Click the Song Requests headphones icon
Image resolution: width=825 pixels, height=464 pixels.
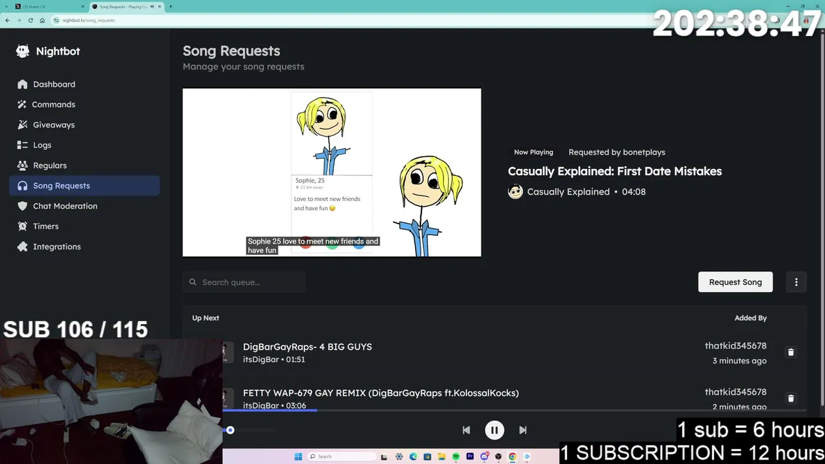(x=23, y=186)
